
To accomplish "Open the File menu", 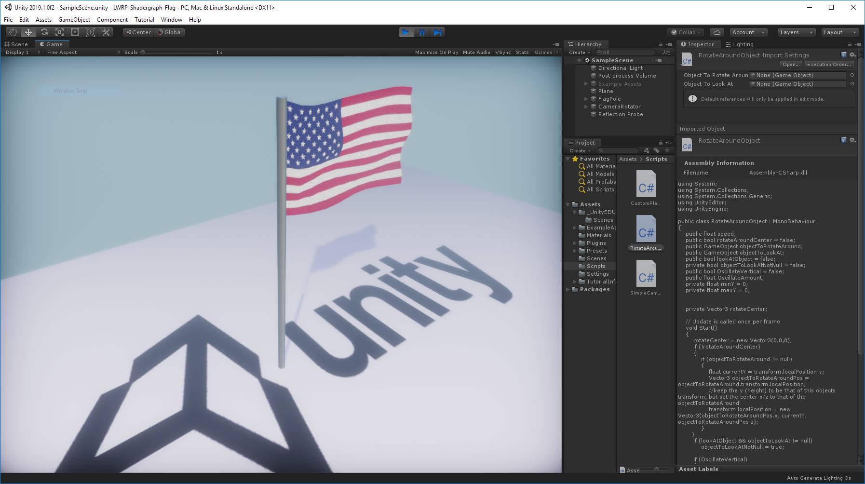I will point(8,20).
